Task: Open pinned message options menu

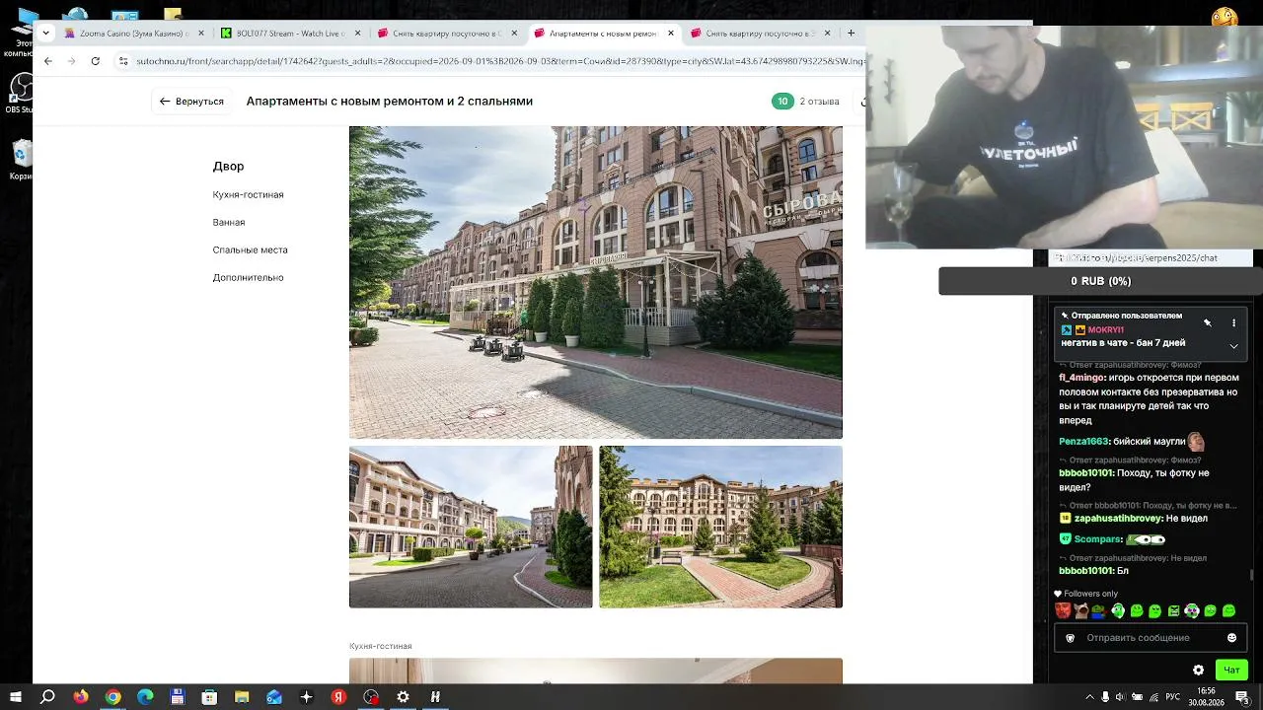Action: (x=1233, y=323)
